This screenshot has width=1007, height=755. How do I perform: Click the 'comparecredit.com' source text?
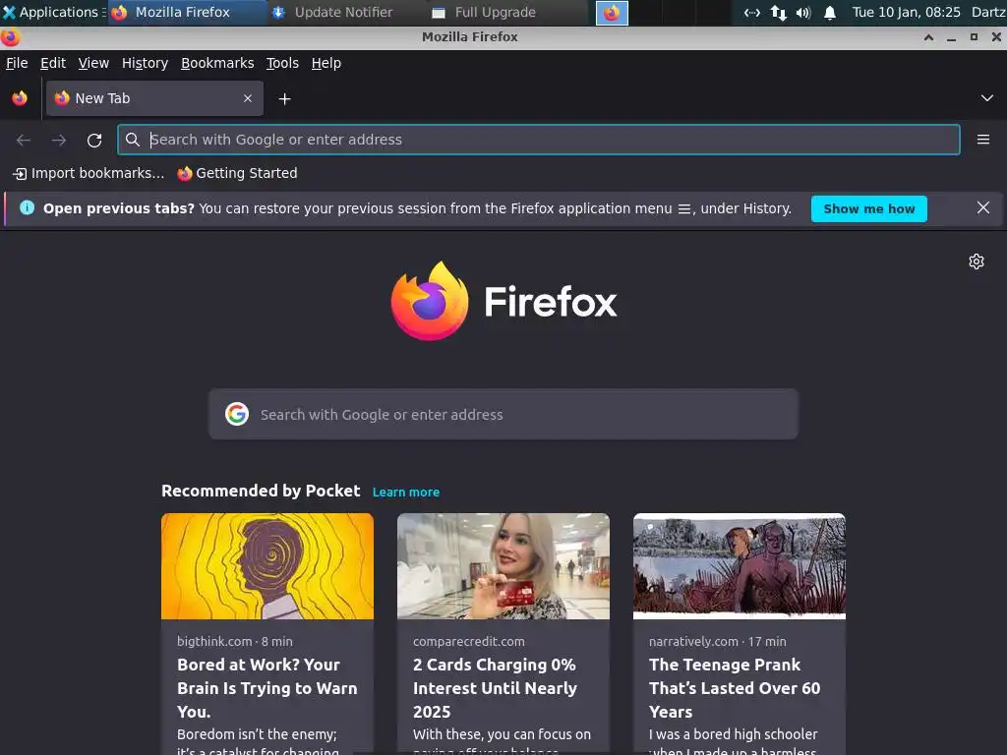(x=469, y=641)
